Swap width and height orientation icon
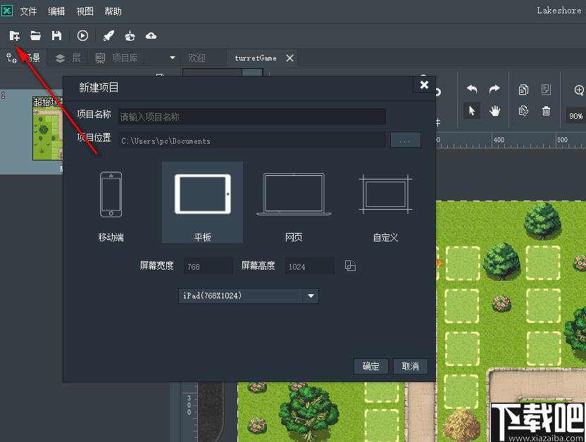 [350, 266]
